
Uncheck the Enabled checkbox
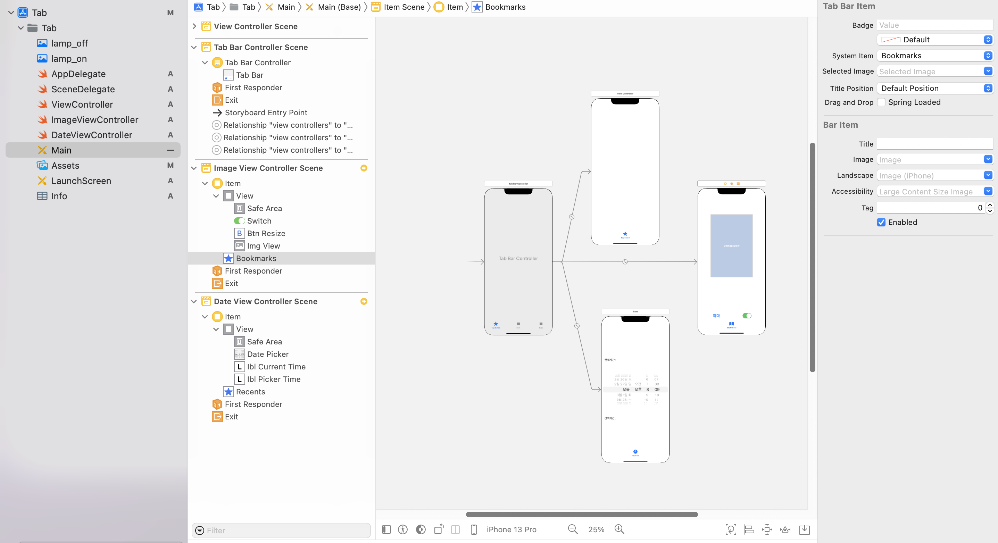(x=881, y=222)
